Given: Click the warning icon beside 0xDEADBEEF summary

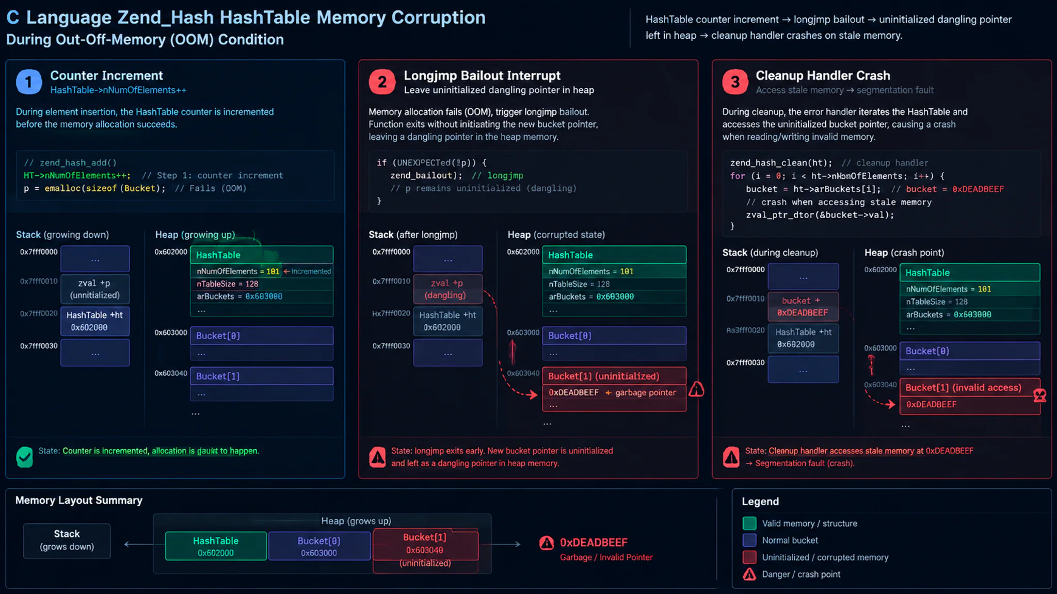Looking at the screenshot, I should tap(547, 543).
